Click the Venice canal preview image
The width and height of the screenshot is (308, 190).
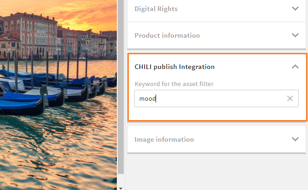tap(58, 95)
